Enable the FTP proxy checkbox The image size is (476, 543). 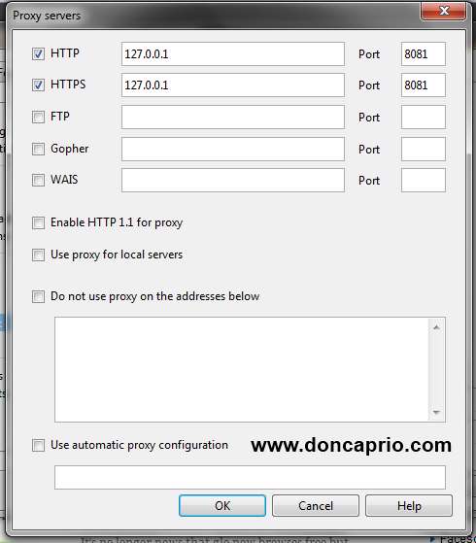click(x=38, y=117)
